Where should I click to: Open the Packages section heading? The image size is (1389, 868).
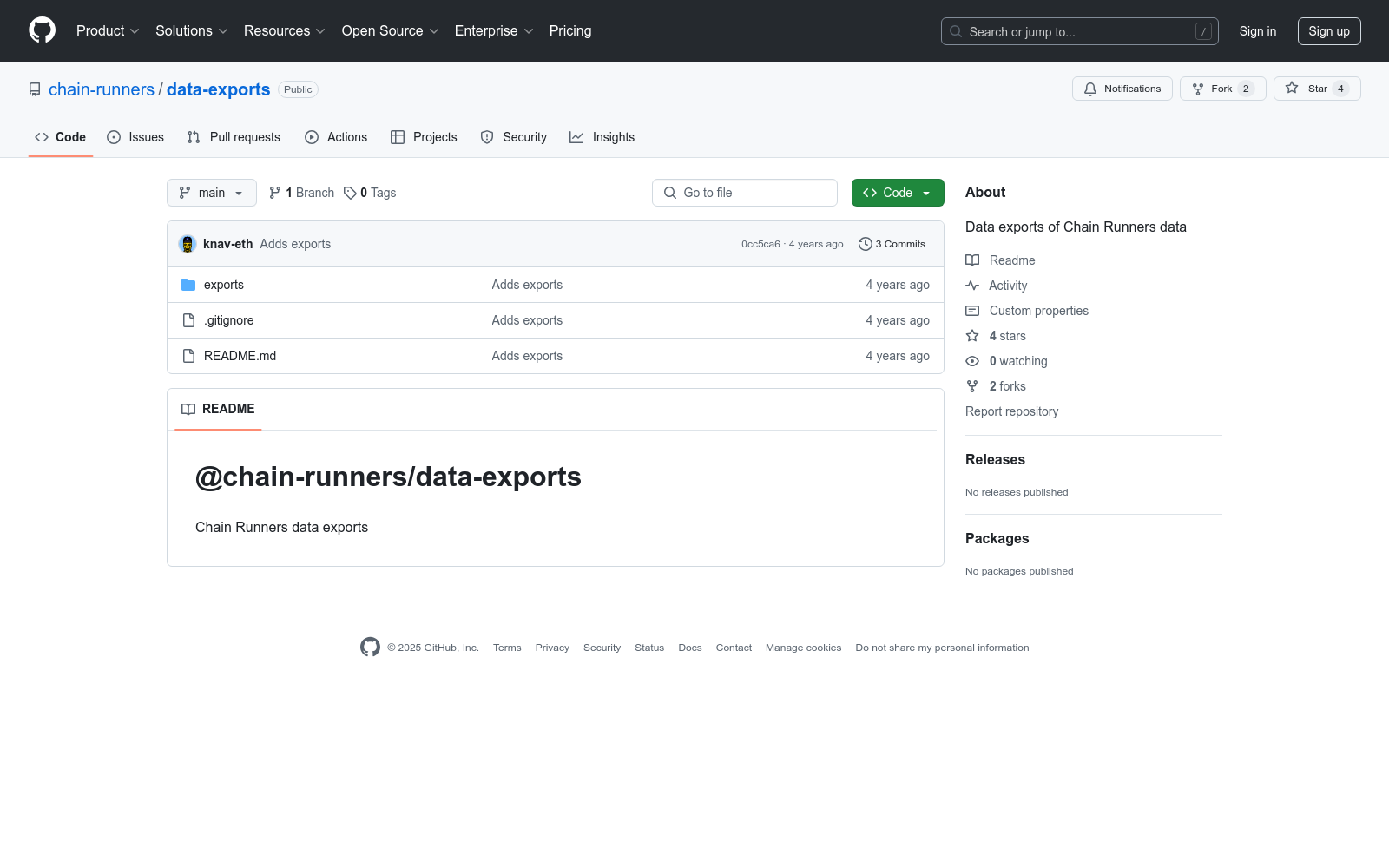(997, 539)
